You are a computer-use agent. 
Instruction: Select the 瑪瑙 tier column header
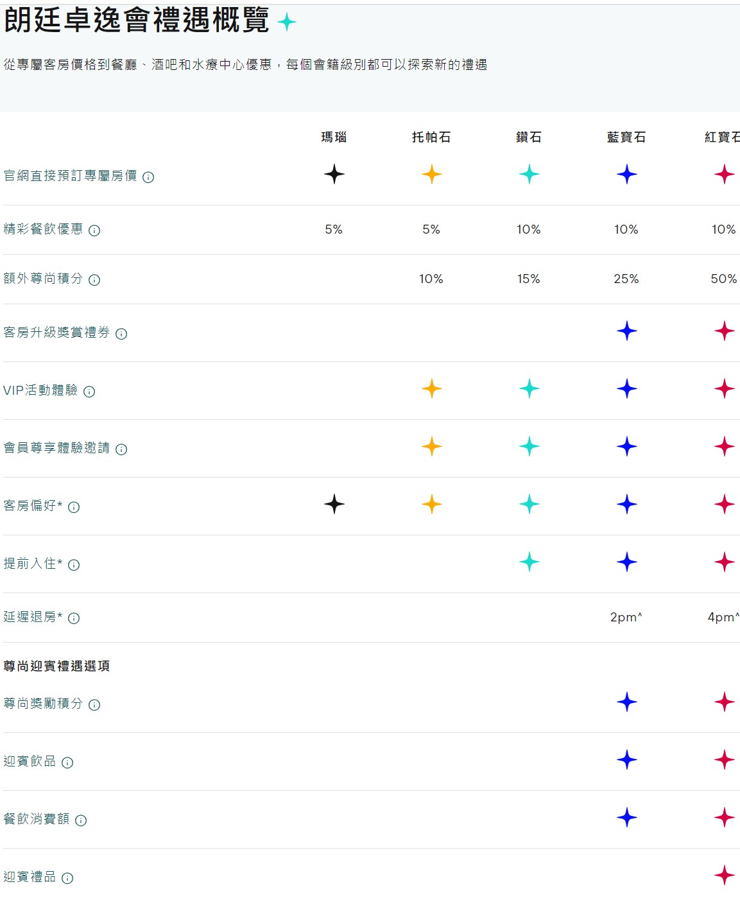coord(334,137)
